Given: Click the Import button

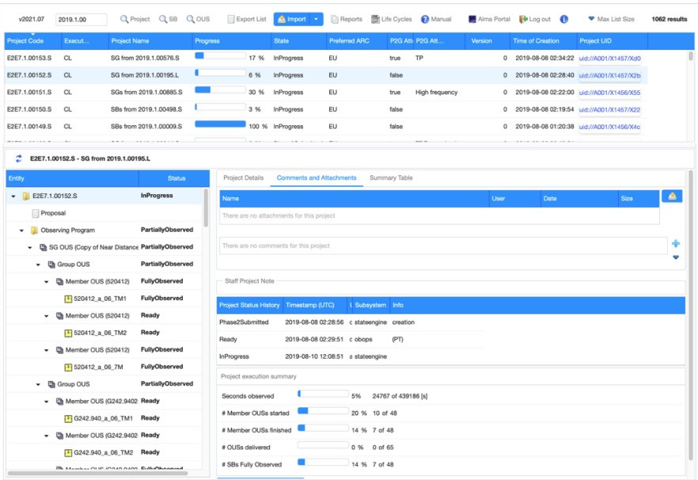Looking at the screenshot, I should pos(292,19).
